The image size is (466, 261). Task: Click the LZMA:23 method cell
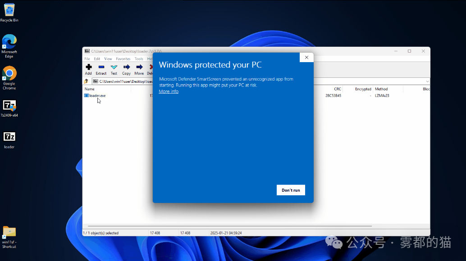[x=382, y=95]
